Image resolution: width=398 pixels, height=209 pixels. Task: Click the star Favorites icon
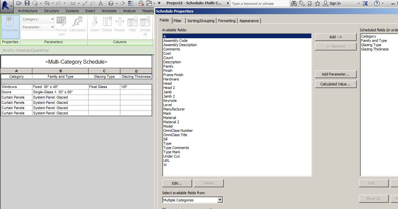317,3
